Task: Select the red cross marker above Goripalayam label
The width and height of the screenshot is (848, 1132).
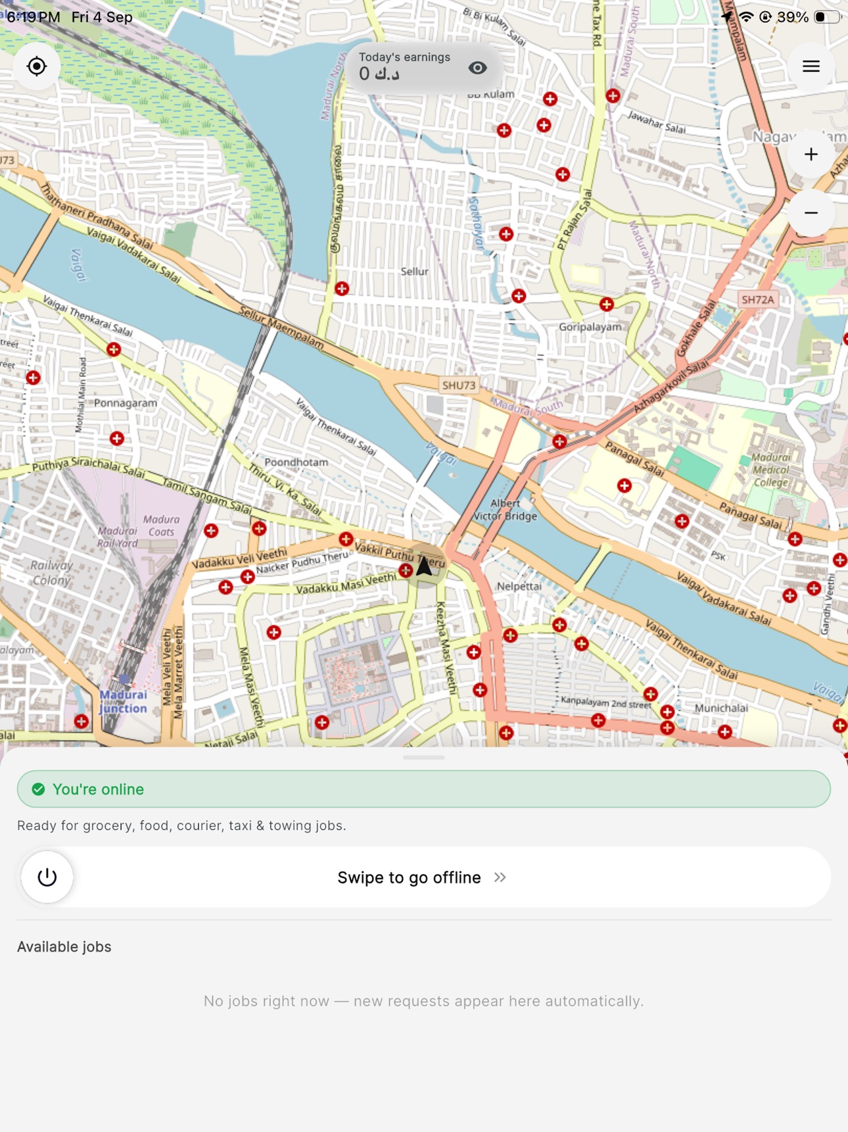Action: pyautogui.click(x=607, y=305)
